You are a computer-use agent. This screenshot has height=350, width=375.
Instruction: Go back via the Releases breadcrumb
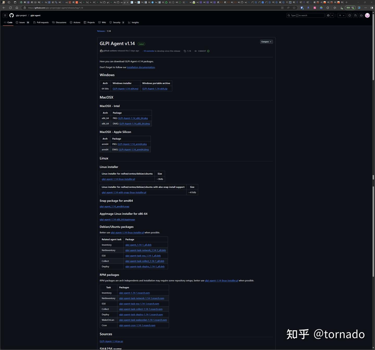[x=101, y=31]
